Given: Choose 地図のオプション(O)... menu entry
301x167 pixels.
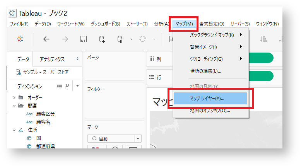Looking at the screenshot, I should pos(211,111).
